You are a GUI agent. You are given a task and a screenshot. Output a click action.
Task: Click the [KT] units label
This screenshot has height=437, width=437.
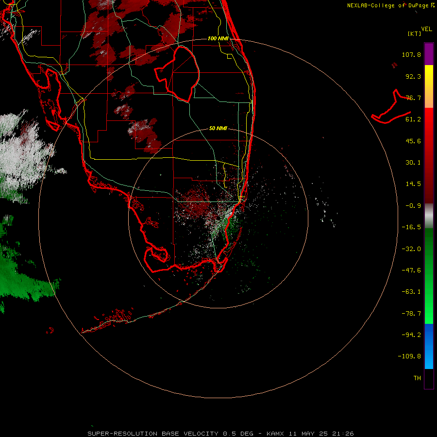tap(415, 34)
